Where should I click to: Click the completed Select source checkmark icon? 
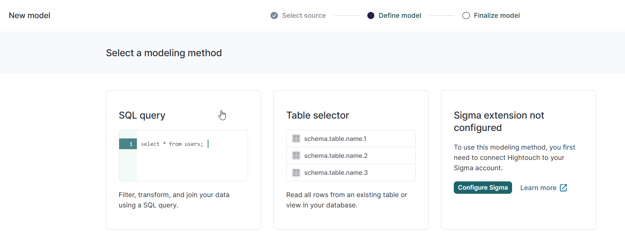point(274,16)
